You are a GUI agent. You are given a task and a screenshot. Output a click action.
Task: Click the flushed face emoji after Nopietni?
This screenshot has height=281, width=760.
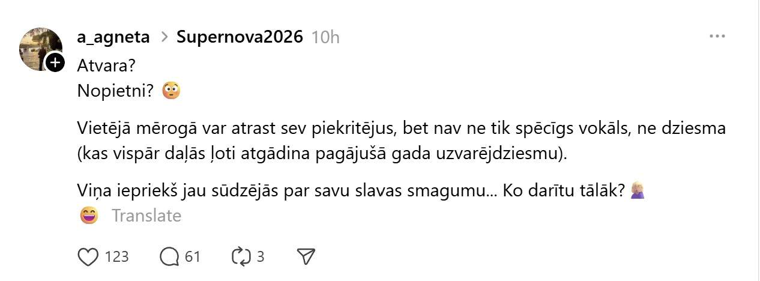[x=172, y=91]
